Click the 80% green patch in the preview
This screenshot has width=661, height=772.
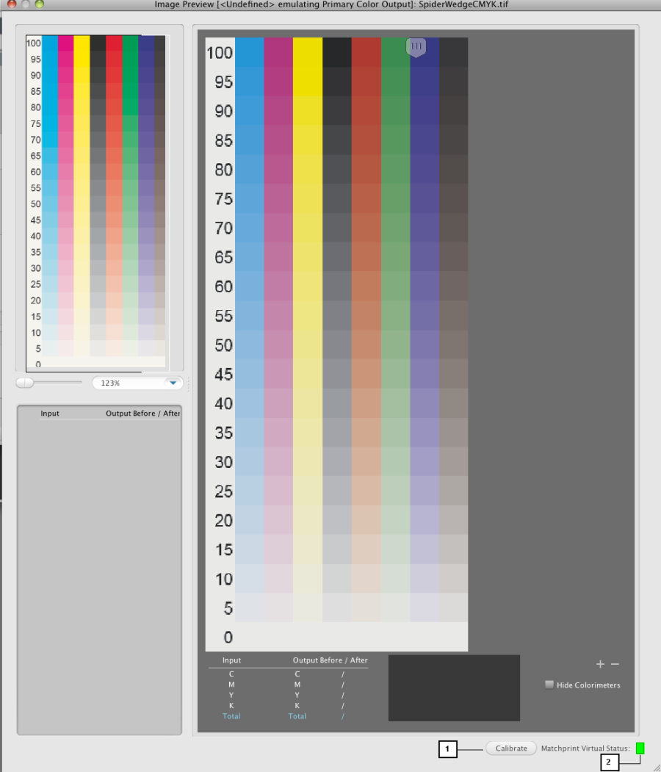(x=395, y=169)
